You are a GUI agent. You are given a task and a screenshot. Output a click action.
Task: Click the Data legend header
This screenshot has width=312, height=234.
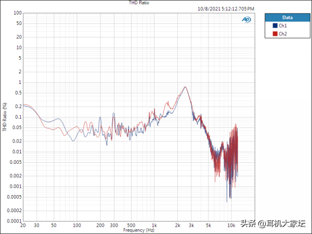[x=287, y=17]
